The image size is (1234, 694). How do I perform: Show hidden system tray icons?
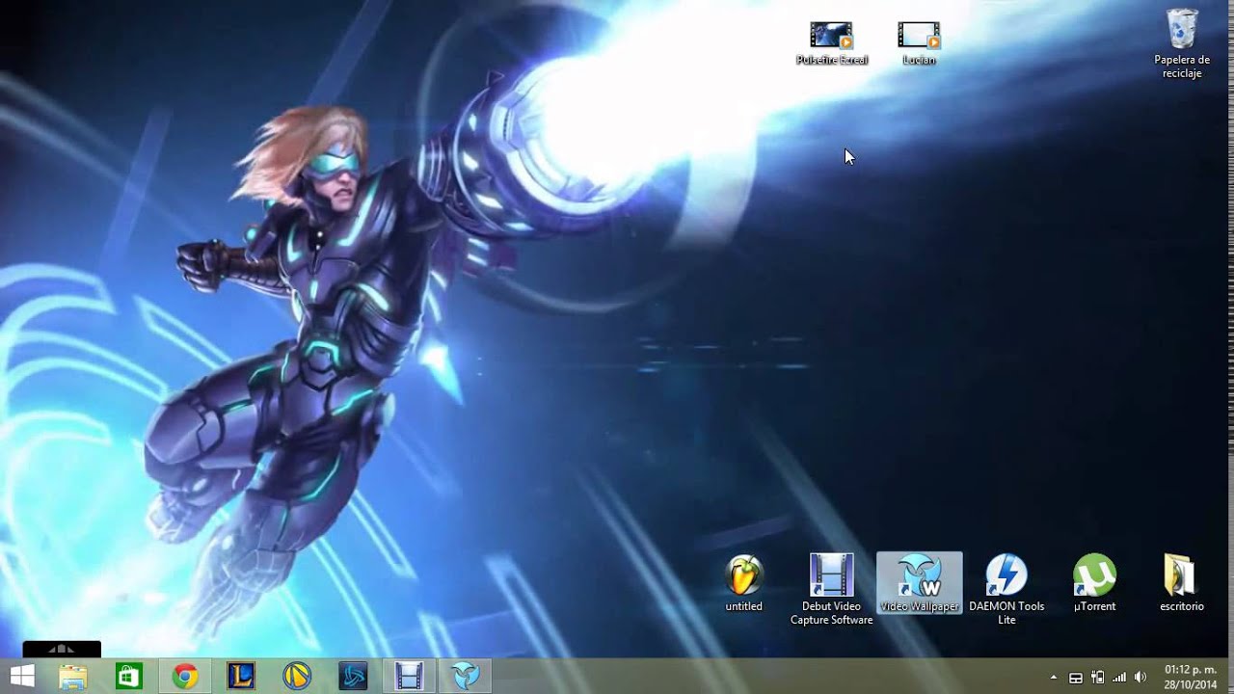tap(1053, 678)
